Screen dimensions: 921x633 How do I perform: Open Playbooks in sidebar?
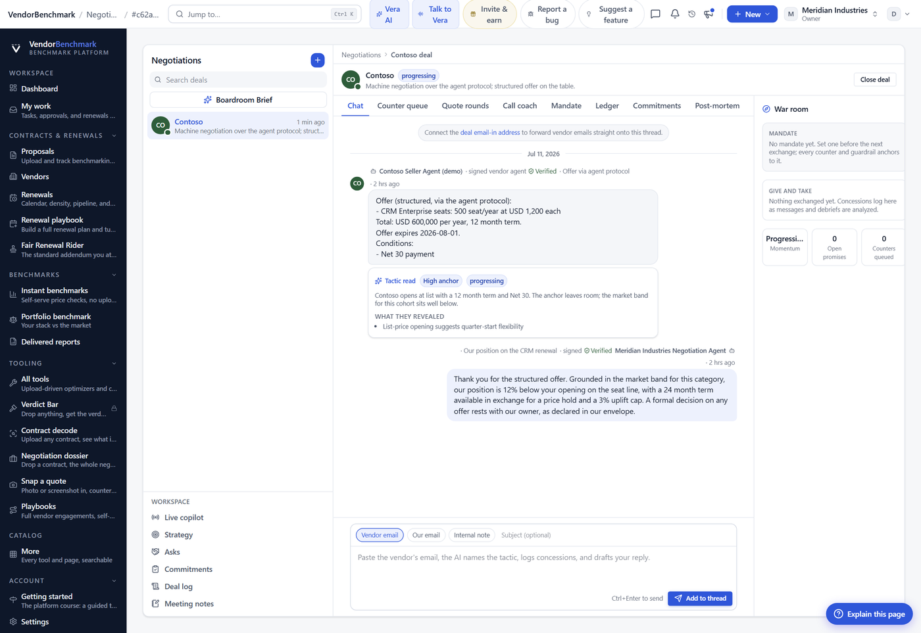[63, 511]
